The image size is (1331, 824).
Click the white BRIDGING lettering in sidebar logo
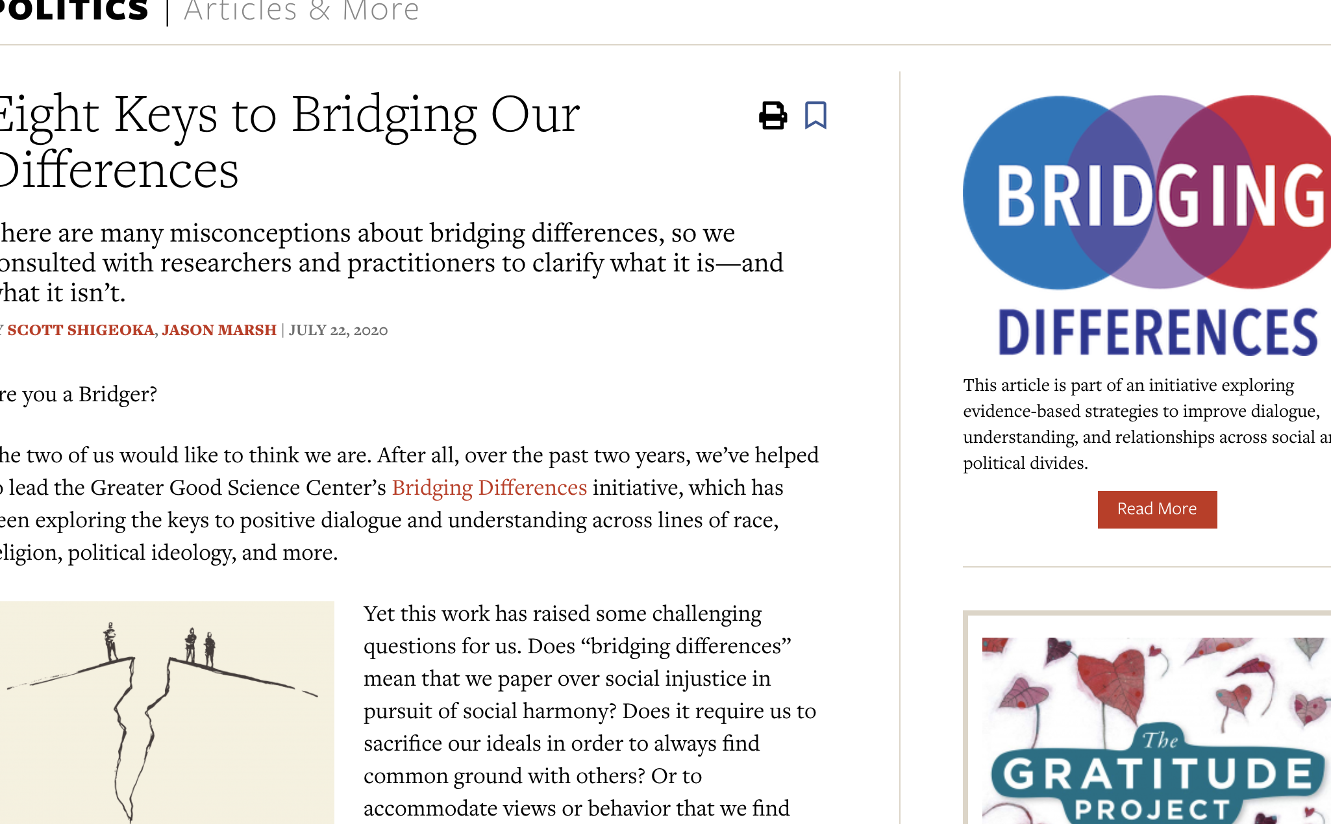[x=1159, y=196]
